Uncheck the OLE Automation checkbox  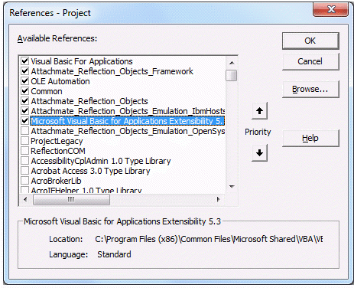click(24, 81)
